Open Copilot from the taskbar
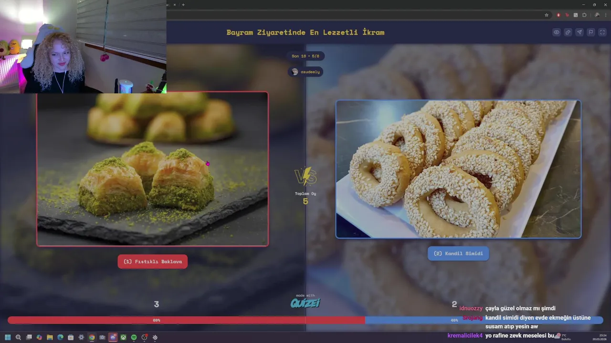 coord(39,337)
